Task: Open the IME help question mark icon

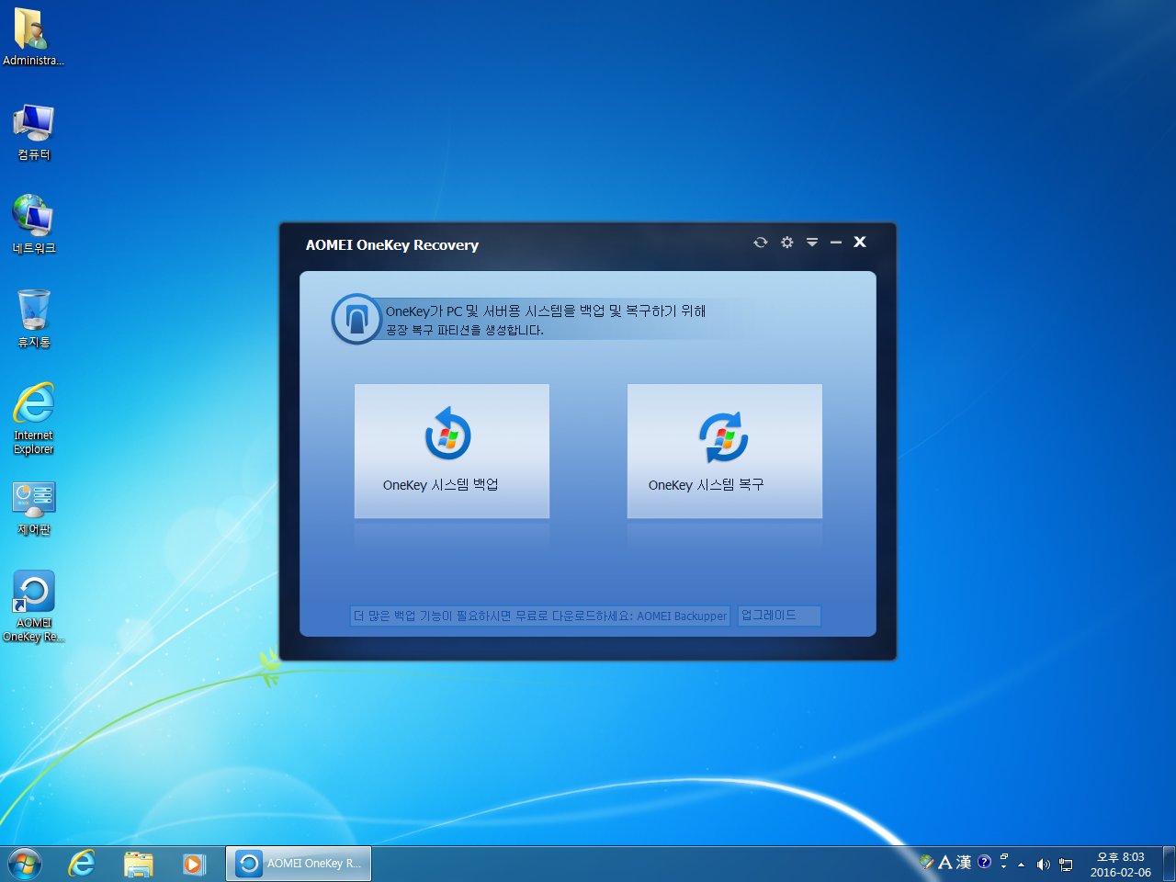Action: [x=984, y=862]
